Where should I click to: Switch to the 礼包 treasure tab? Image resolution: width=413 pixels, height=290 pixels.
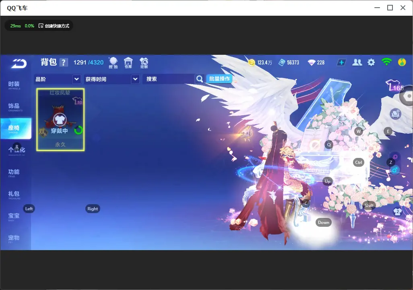(x=14, y=195)
